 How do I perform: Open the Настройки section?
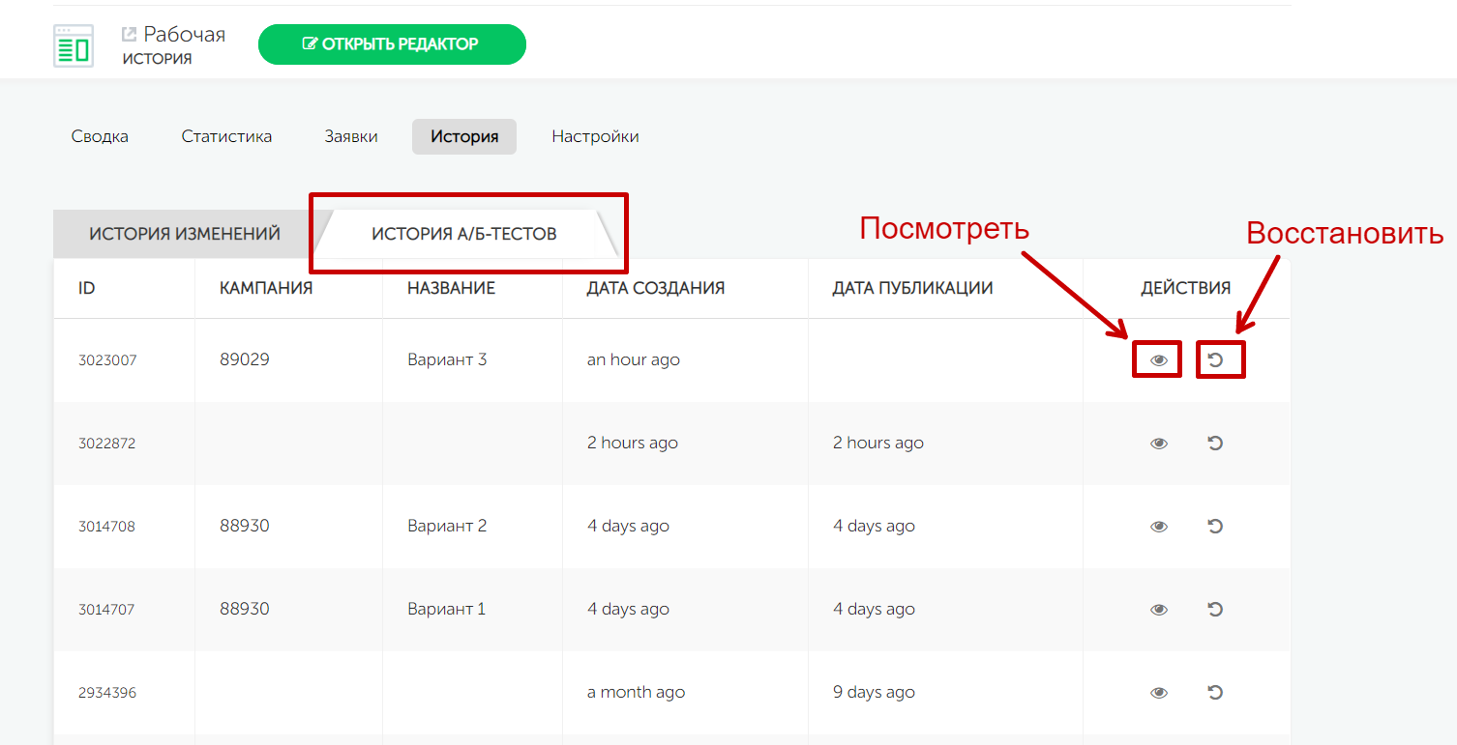coord(595,136)
